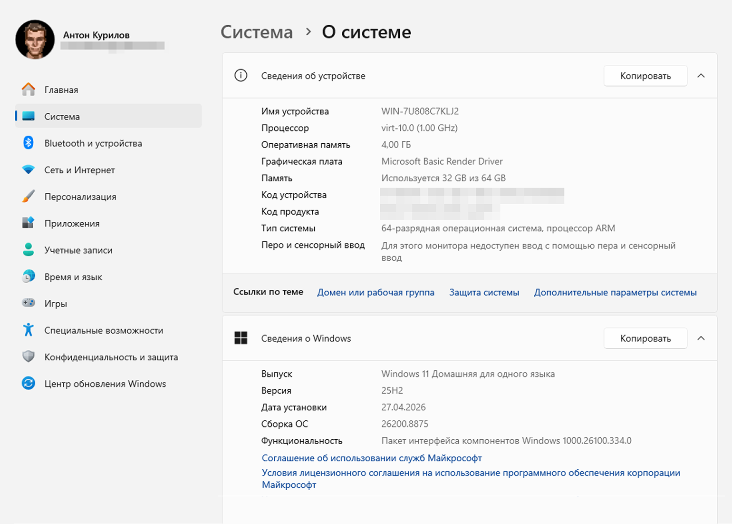Open the Microsoft software license terms link
Image resolution: width=732 pixels, height=524 pixels.
point(471,478)
